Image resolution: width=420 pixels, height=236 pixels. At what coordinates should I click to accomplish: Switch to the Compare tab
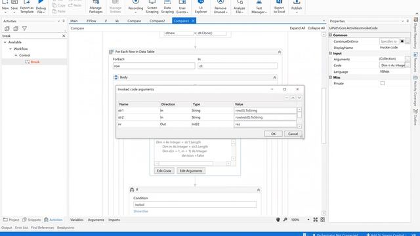(x=134, y=21)
